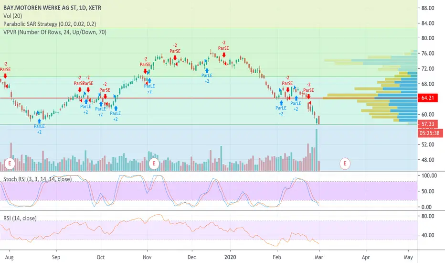This screenshot has width=445, height=263.
Task: Select the ParLE +2 marker in late August
Action: [x=39, y=126]
